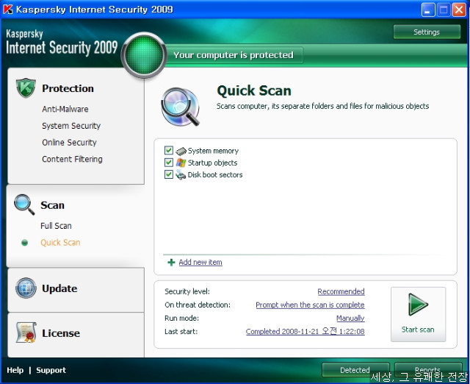Click Add new item link

[200, 262]
